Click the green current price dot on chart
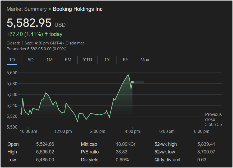Image resolution: width=233 pixels, height=168 pixels. click(x=132, y=82)
